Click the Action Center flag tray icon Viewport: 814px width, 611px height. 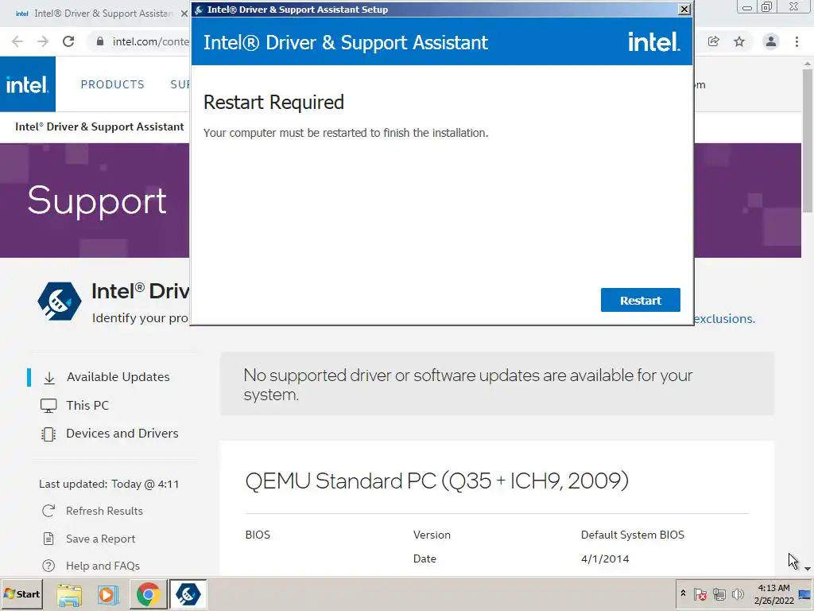700,593
